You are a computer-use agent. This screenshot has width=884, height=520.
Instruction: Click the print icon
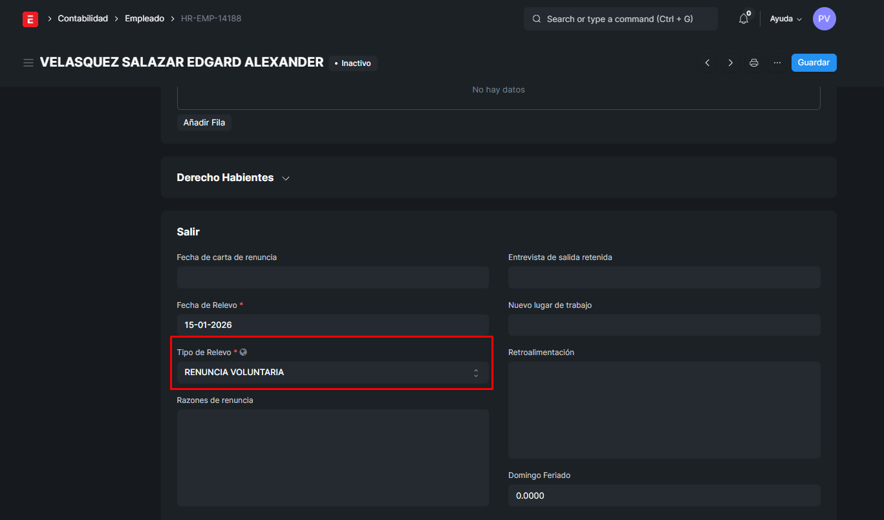pyautogui.click(x=754, y=63)
